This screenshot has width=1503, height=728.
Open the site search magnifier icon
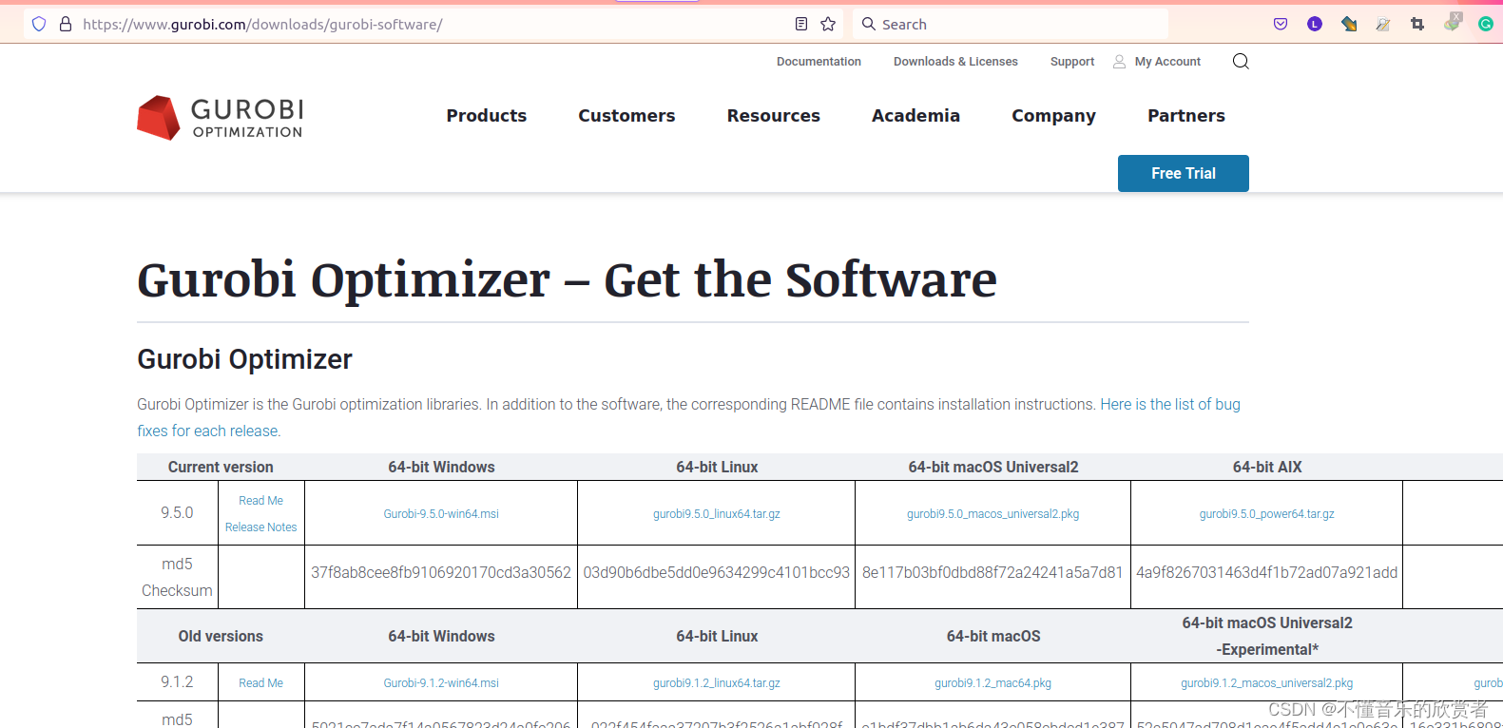[1241, 62]
